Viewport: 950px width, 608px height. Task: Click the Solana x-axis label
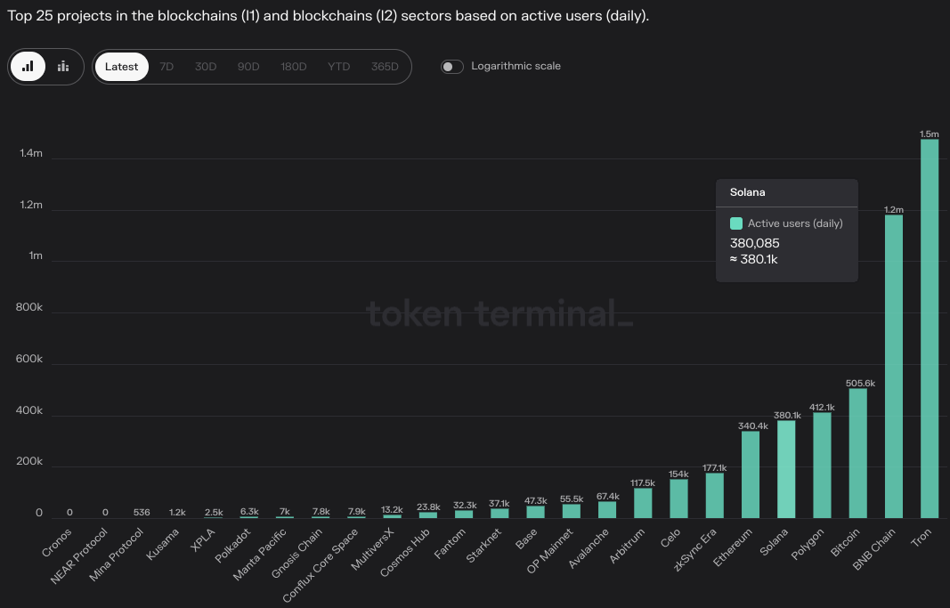[x=774, y=543]
